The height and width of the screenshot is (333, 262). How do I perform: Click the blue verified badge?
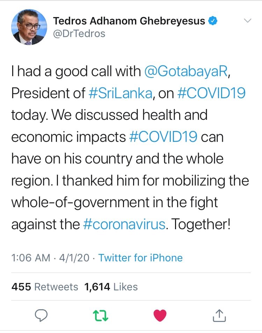[x=213, y=21]
